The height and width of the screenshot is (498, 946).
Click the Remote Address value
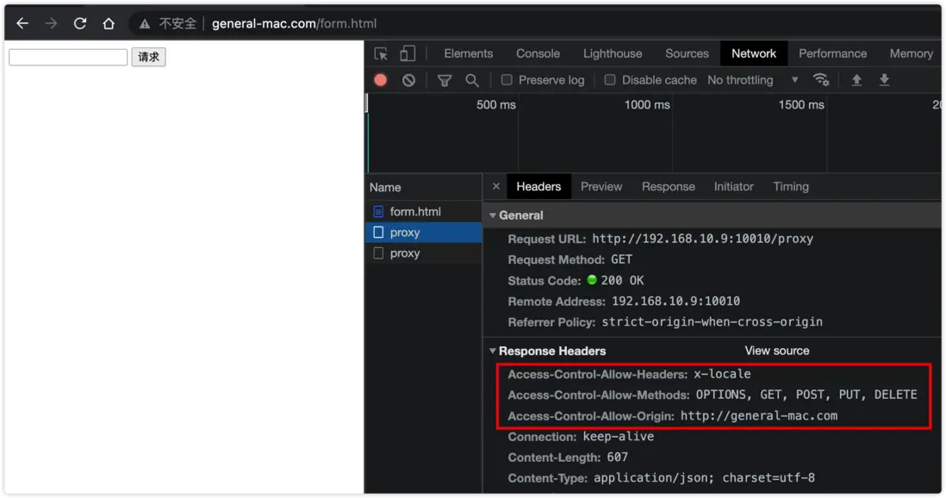(x=675, y=302)
